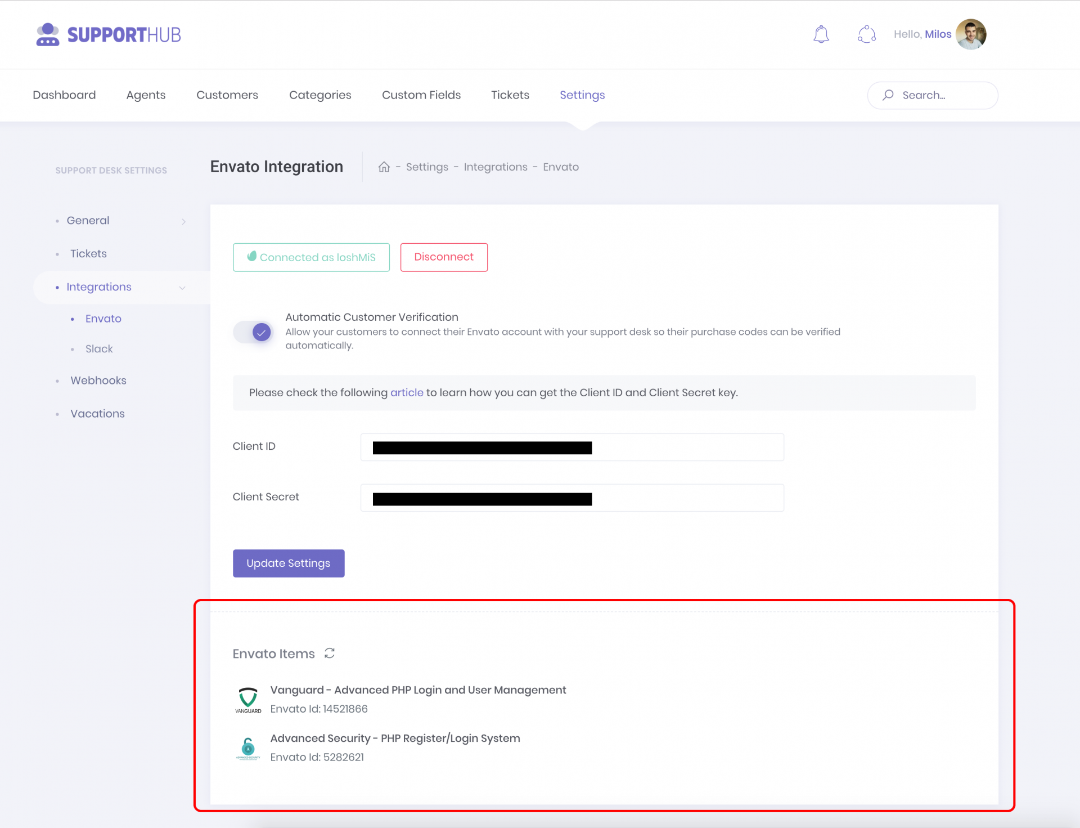Click the Update Settings button
Viewport: 1080px width, 828px height.
coord(289,563)
